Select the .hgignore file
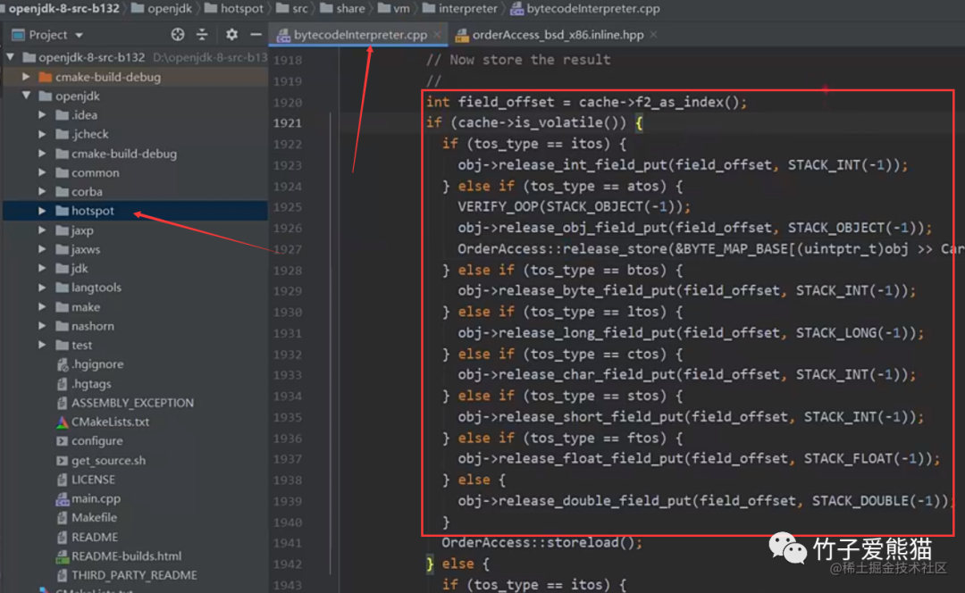The height and width of the screenshot is (593, 965). pos(97,364)
